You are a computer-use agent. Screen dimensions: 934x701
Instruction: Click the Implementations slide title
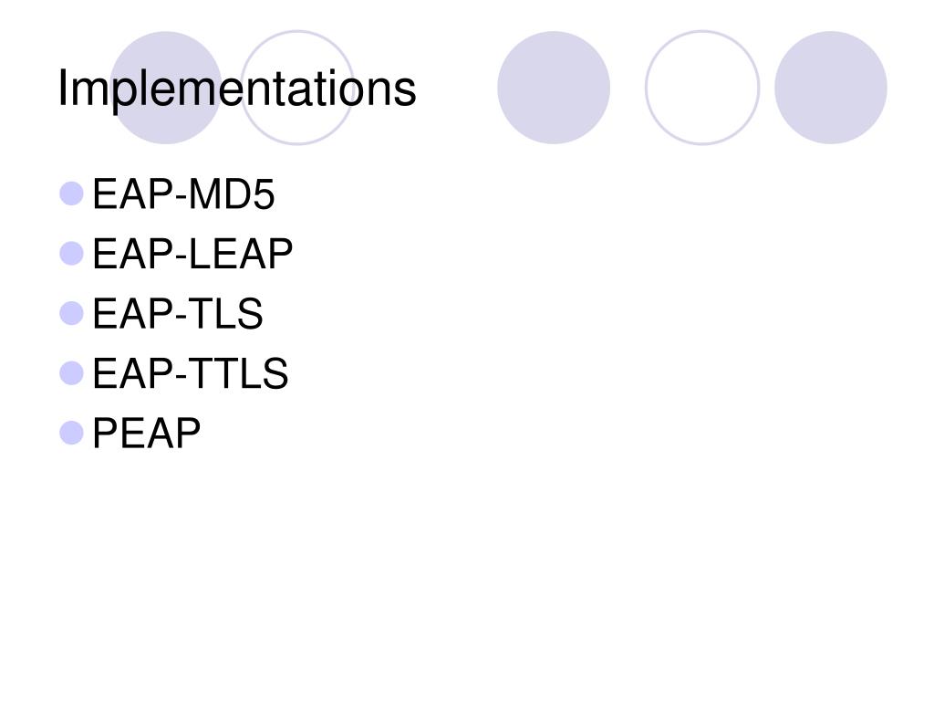[x=236, y=89]
